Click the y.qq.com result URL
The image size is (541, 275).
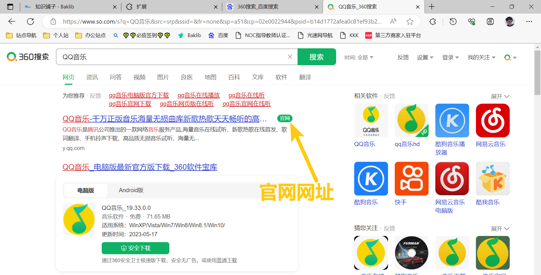coord(74,148)
